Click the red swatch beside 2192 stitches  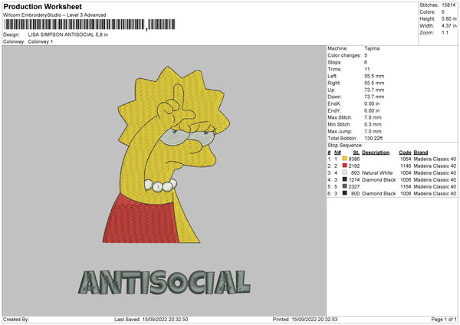pyautogui.click(x=344, y=166)
